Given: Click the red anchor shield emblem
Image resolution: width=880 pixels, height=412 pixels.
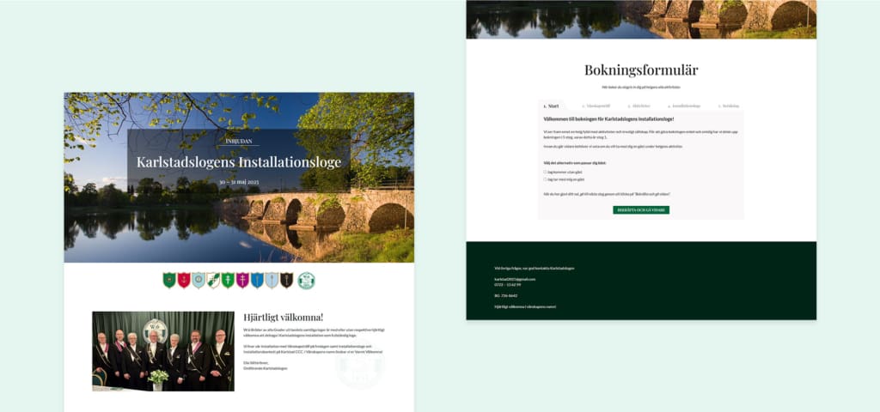Looking at the screenshot, I should pyautogui.click(x=184, y=280).
